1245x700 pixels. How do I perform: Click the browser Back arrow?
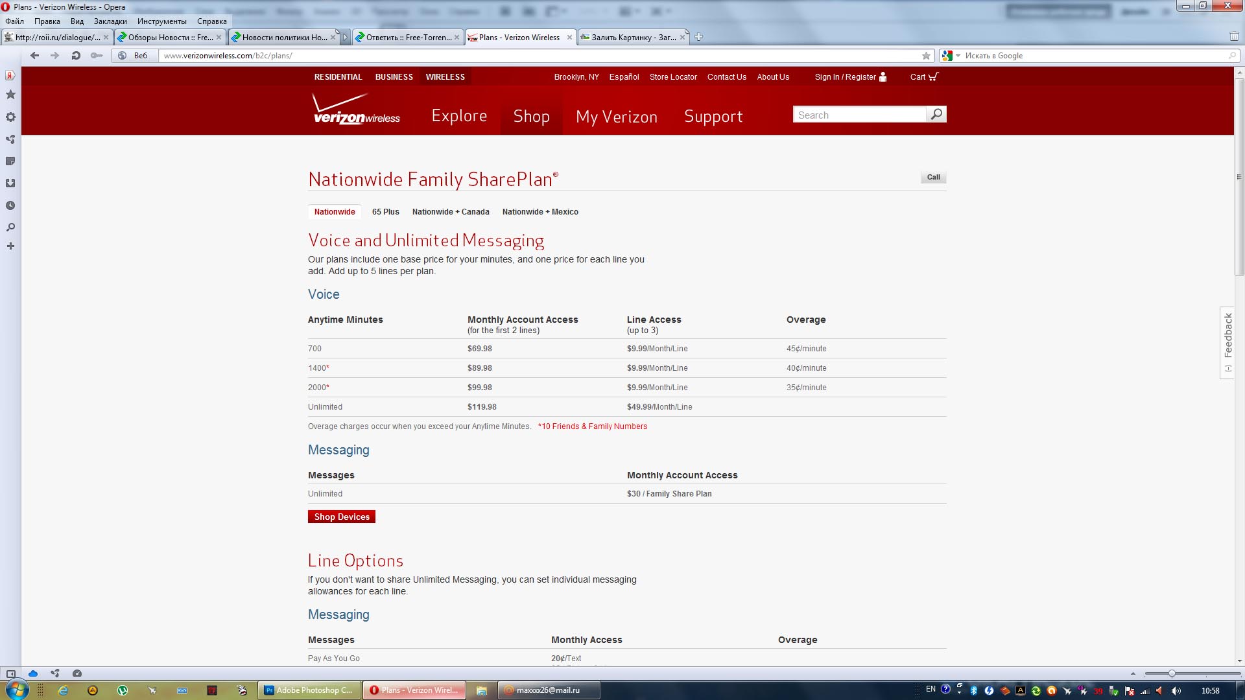[x=35, y=56]
